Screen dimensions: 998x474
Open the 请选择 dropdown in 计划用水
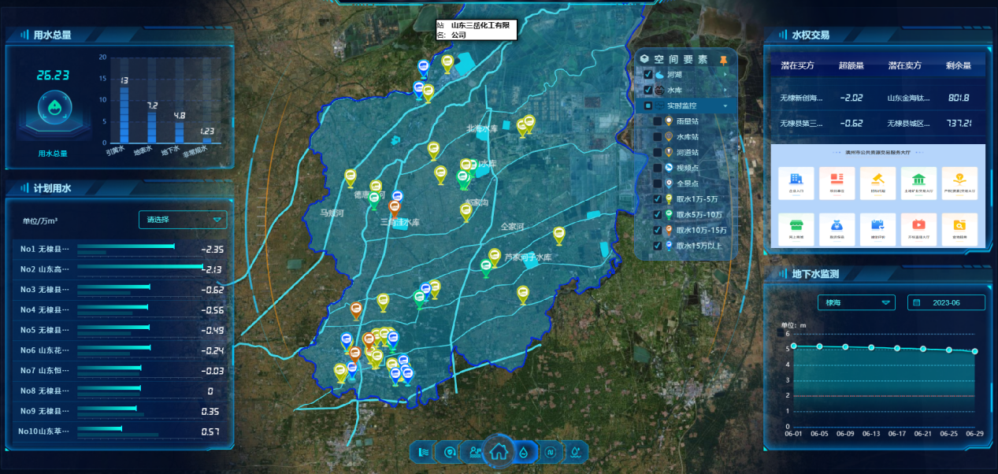click(183, 220)
